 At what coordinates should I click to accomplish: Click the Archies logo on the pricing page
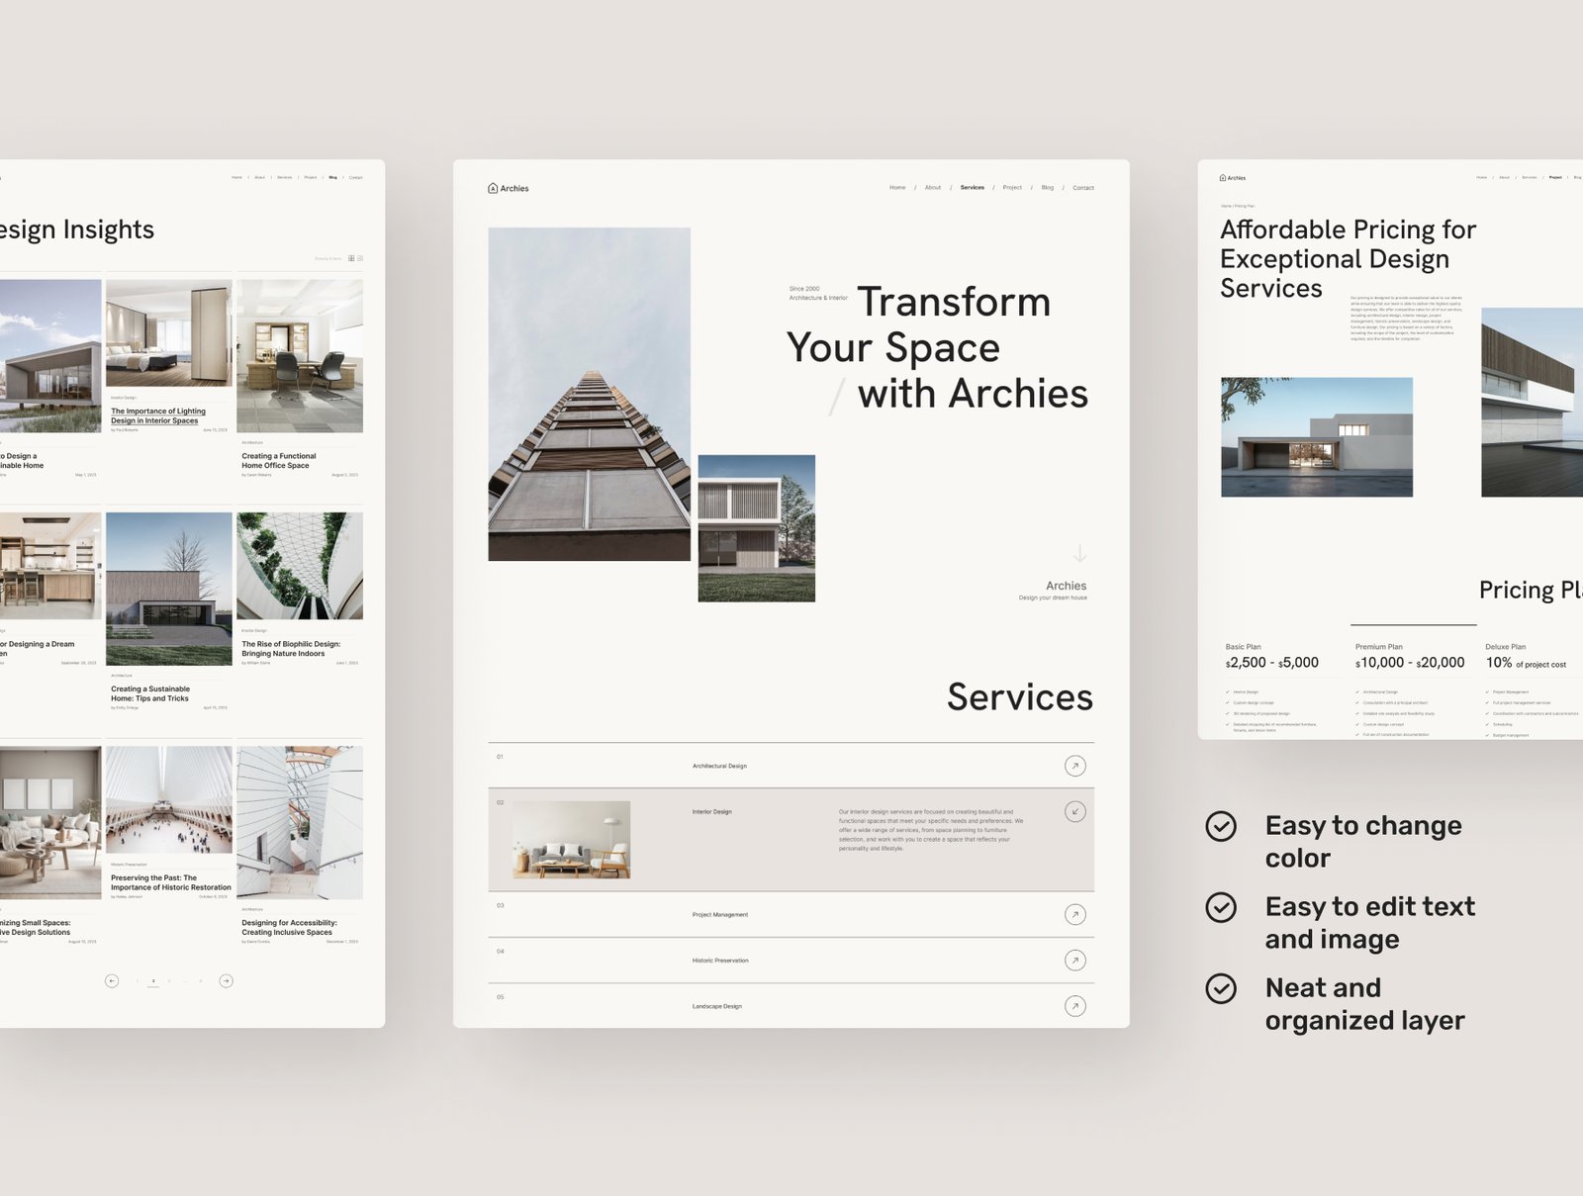click(x=1233, y=178)
